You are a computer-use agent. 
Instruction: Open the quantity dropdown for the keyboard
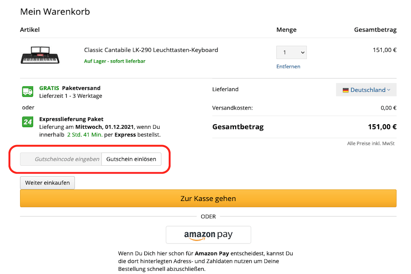click(x=291, y=52)
